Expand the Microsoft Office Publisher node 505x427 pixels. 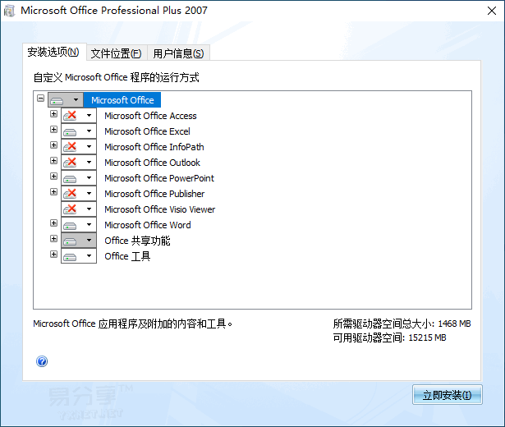pyautogui.click(x=54, y=191)
